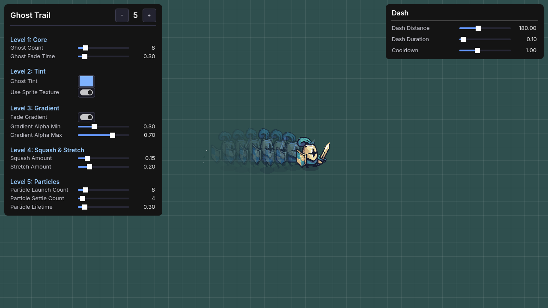Click the Dash Duration slider handle
The image size is (548, 308).
point(463,39)
